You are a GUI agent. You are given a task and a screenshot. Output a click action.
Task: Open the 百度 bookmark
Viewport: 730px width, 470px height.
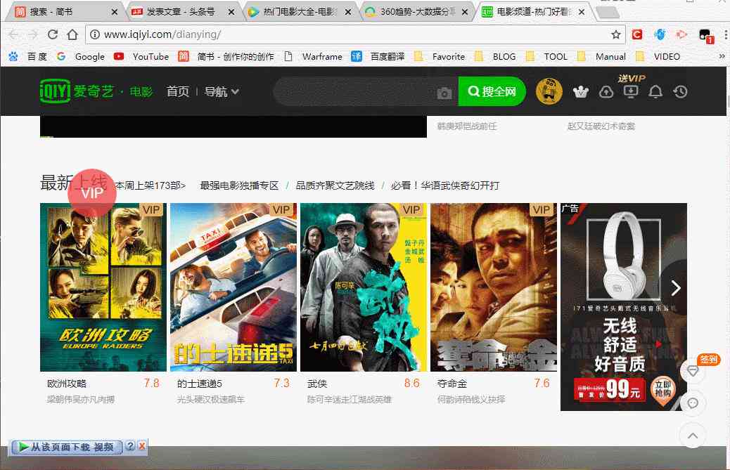click(x=29, y=57)
